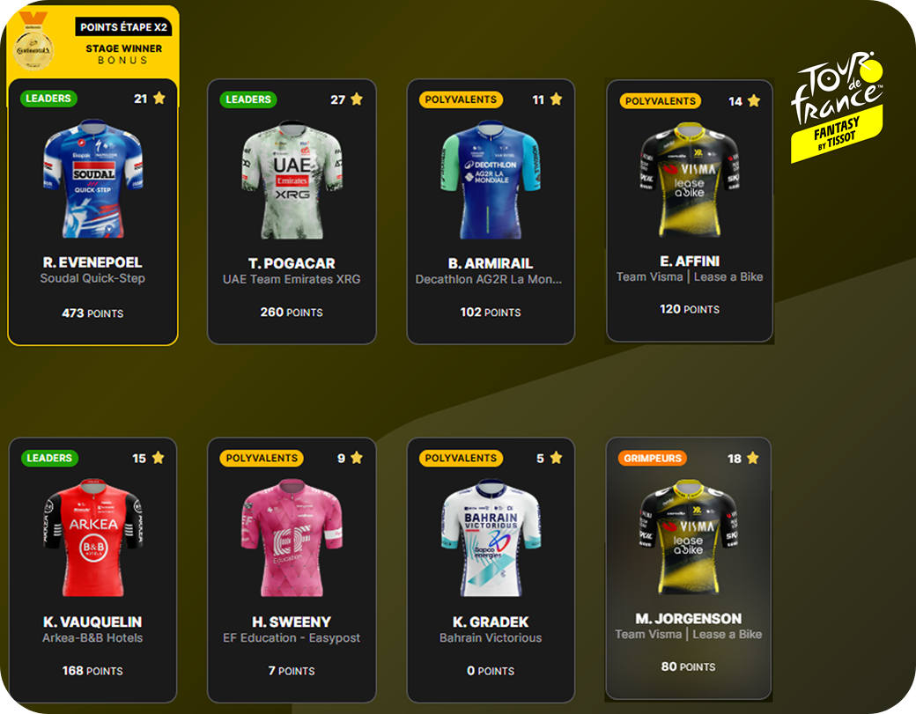Click the K. VAUQUELIN rider name
The height and width of the screenshot is (714, 916).
pyautogui.click(x=92, y=622)
